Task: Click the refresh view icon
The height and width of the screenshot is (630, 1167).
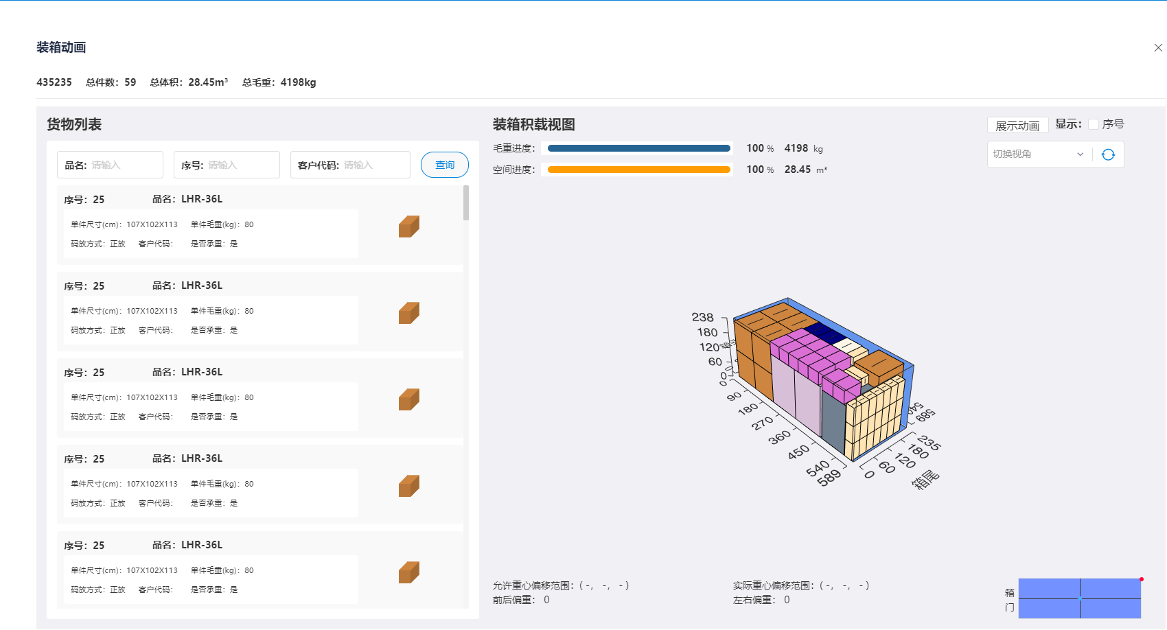Action: (1108, 154)
